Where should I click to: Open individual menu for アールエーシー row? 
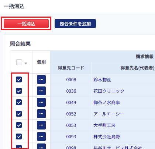[41, 114]
